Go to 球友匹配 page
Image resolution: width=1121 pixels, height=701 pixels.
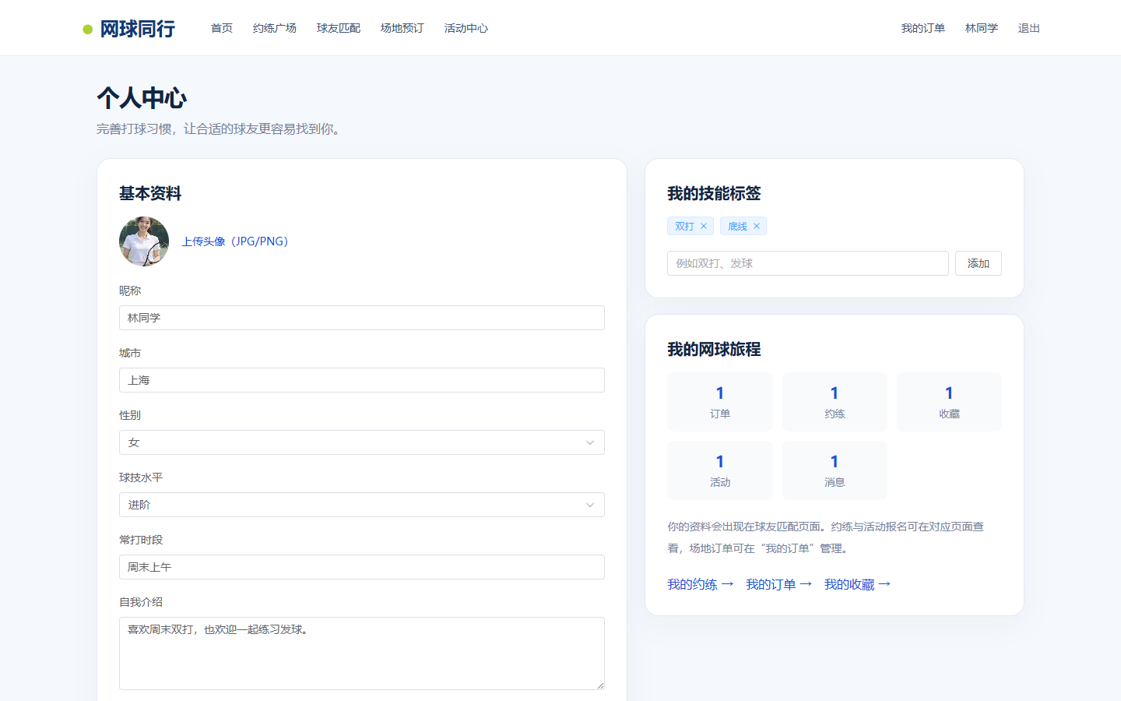339,28
